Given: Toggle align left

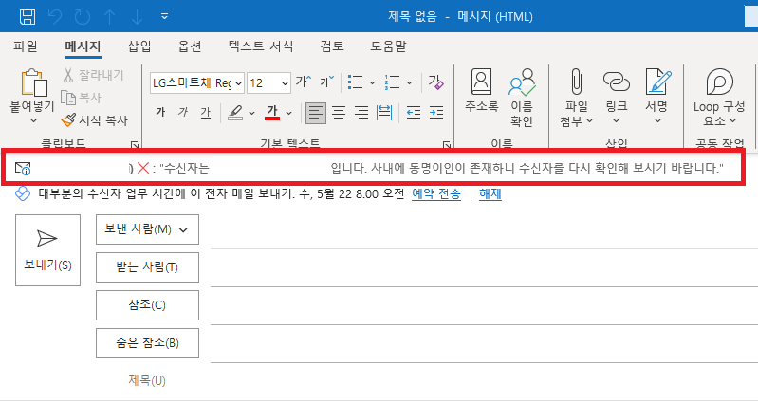Looking at the screenshot, I should [x=316, y=113].
